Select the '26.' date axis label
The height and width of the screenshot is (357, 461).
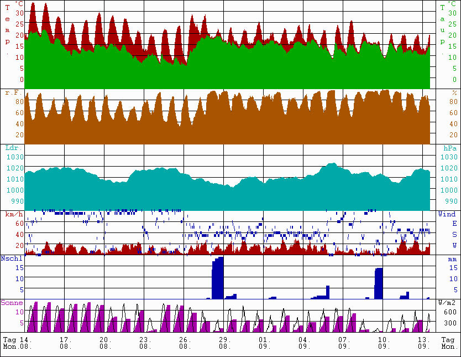pyautogui.click(x=185, y=340)
